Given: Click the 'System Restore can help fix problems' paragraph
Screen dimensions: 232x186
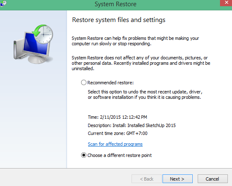Looking at the screenshot, I should [135, 41].
